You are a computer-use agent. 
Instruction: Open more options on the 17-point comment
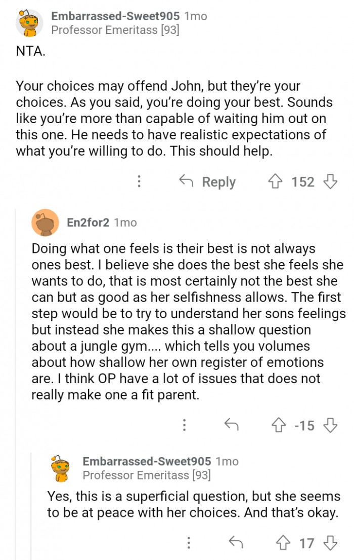(189, 543)
